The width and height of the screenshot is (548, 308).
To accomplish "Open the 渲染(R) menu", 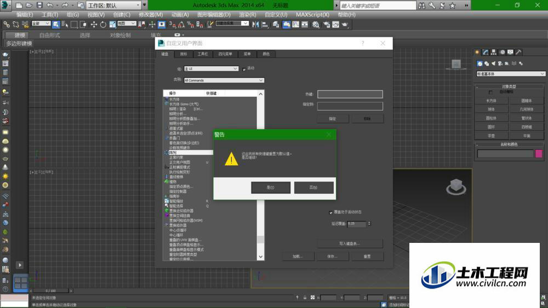I will tap(248, 15).
